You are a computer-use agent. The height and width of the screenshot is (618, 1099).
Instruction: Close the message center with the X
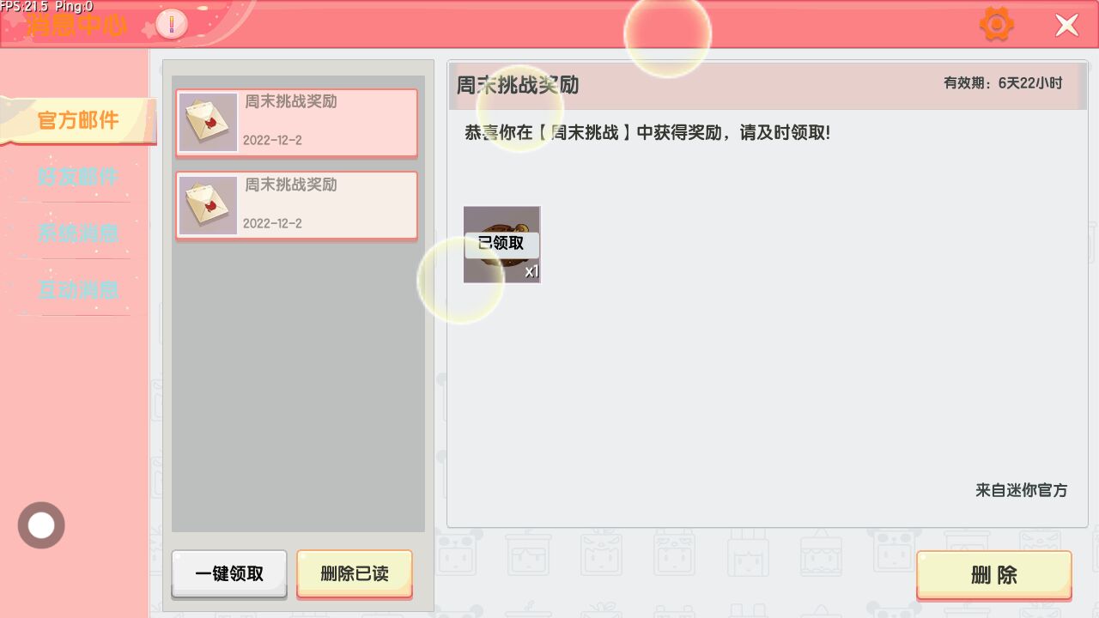[x=1066, y=26]
